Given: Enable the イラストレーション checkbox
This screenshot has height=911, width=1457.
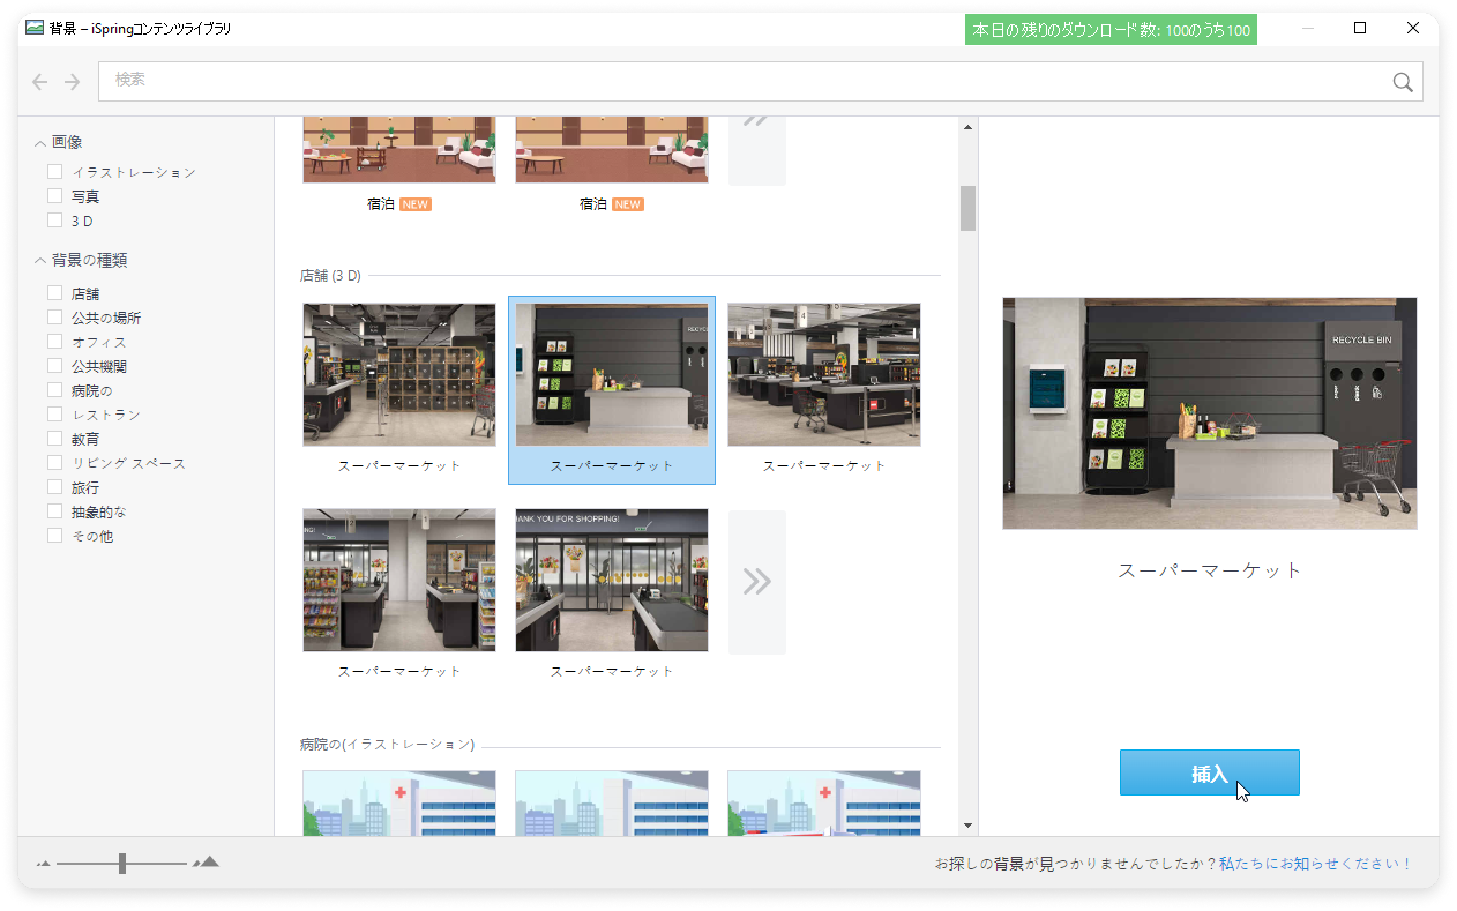Looking at the screenshot, I should coord(55,171).
